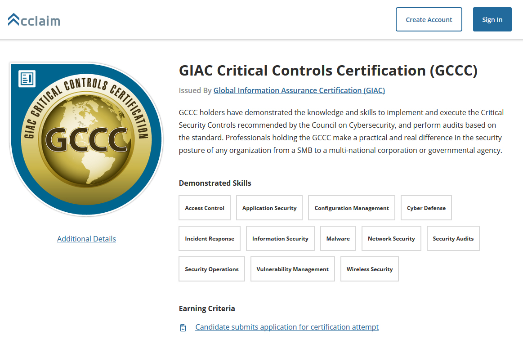Select the Configuration Management skill tag
This screenshot has width=523, height=344.
(x=352, y=208)
